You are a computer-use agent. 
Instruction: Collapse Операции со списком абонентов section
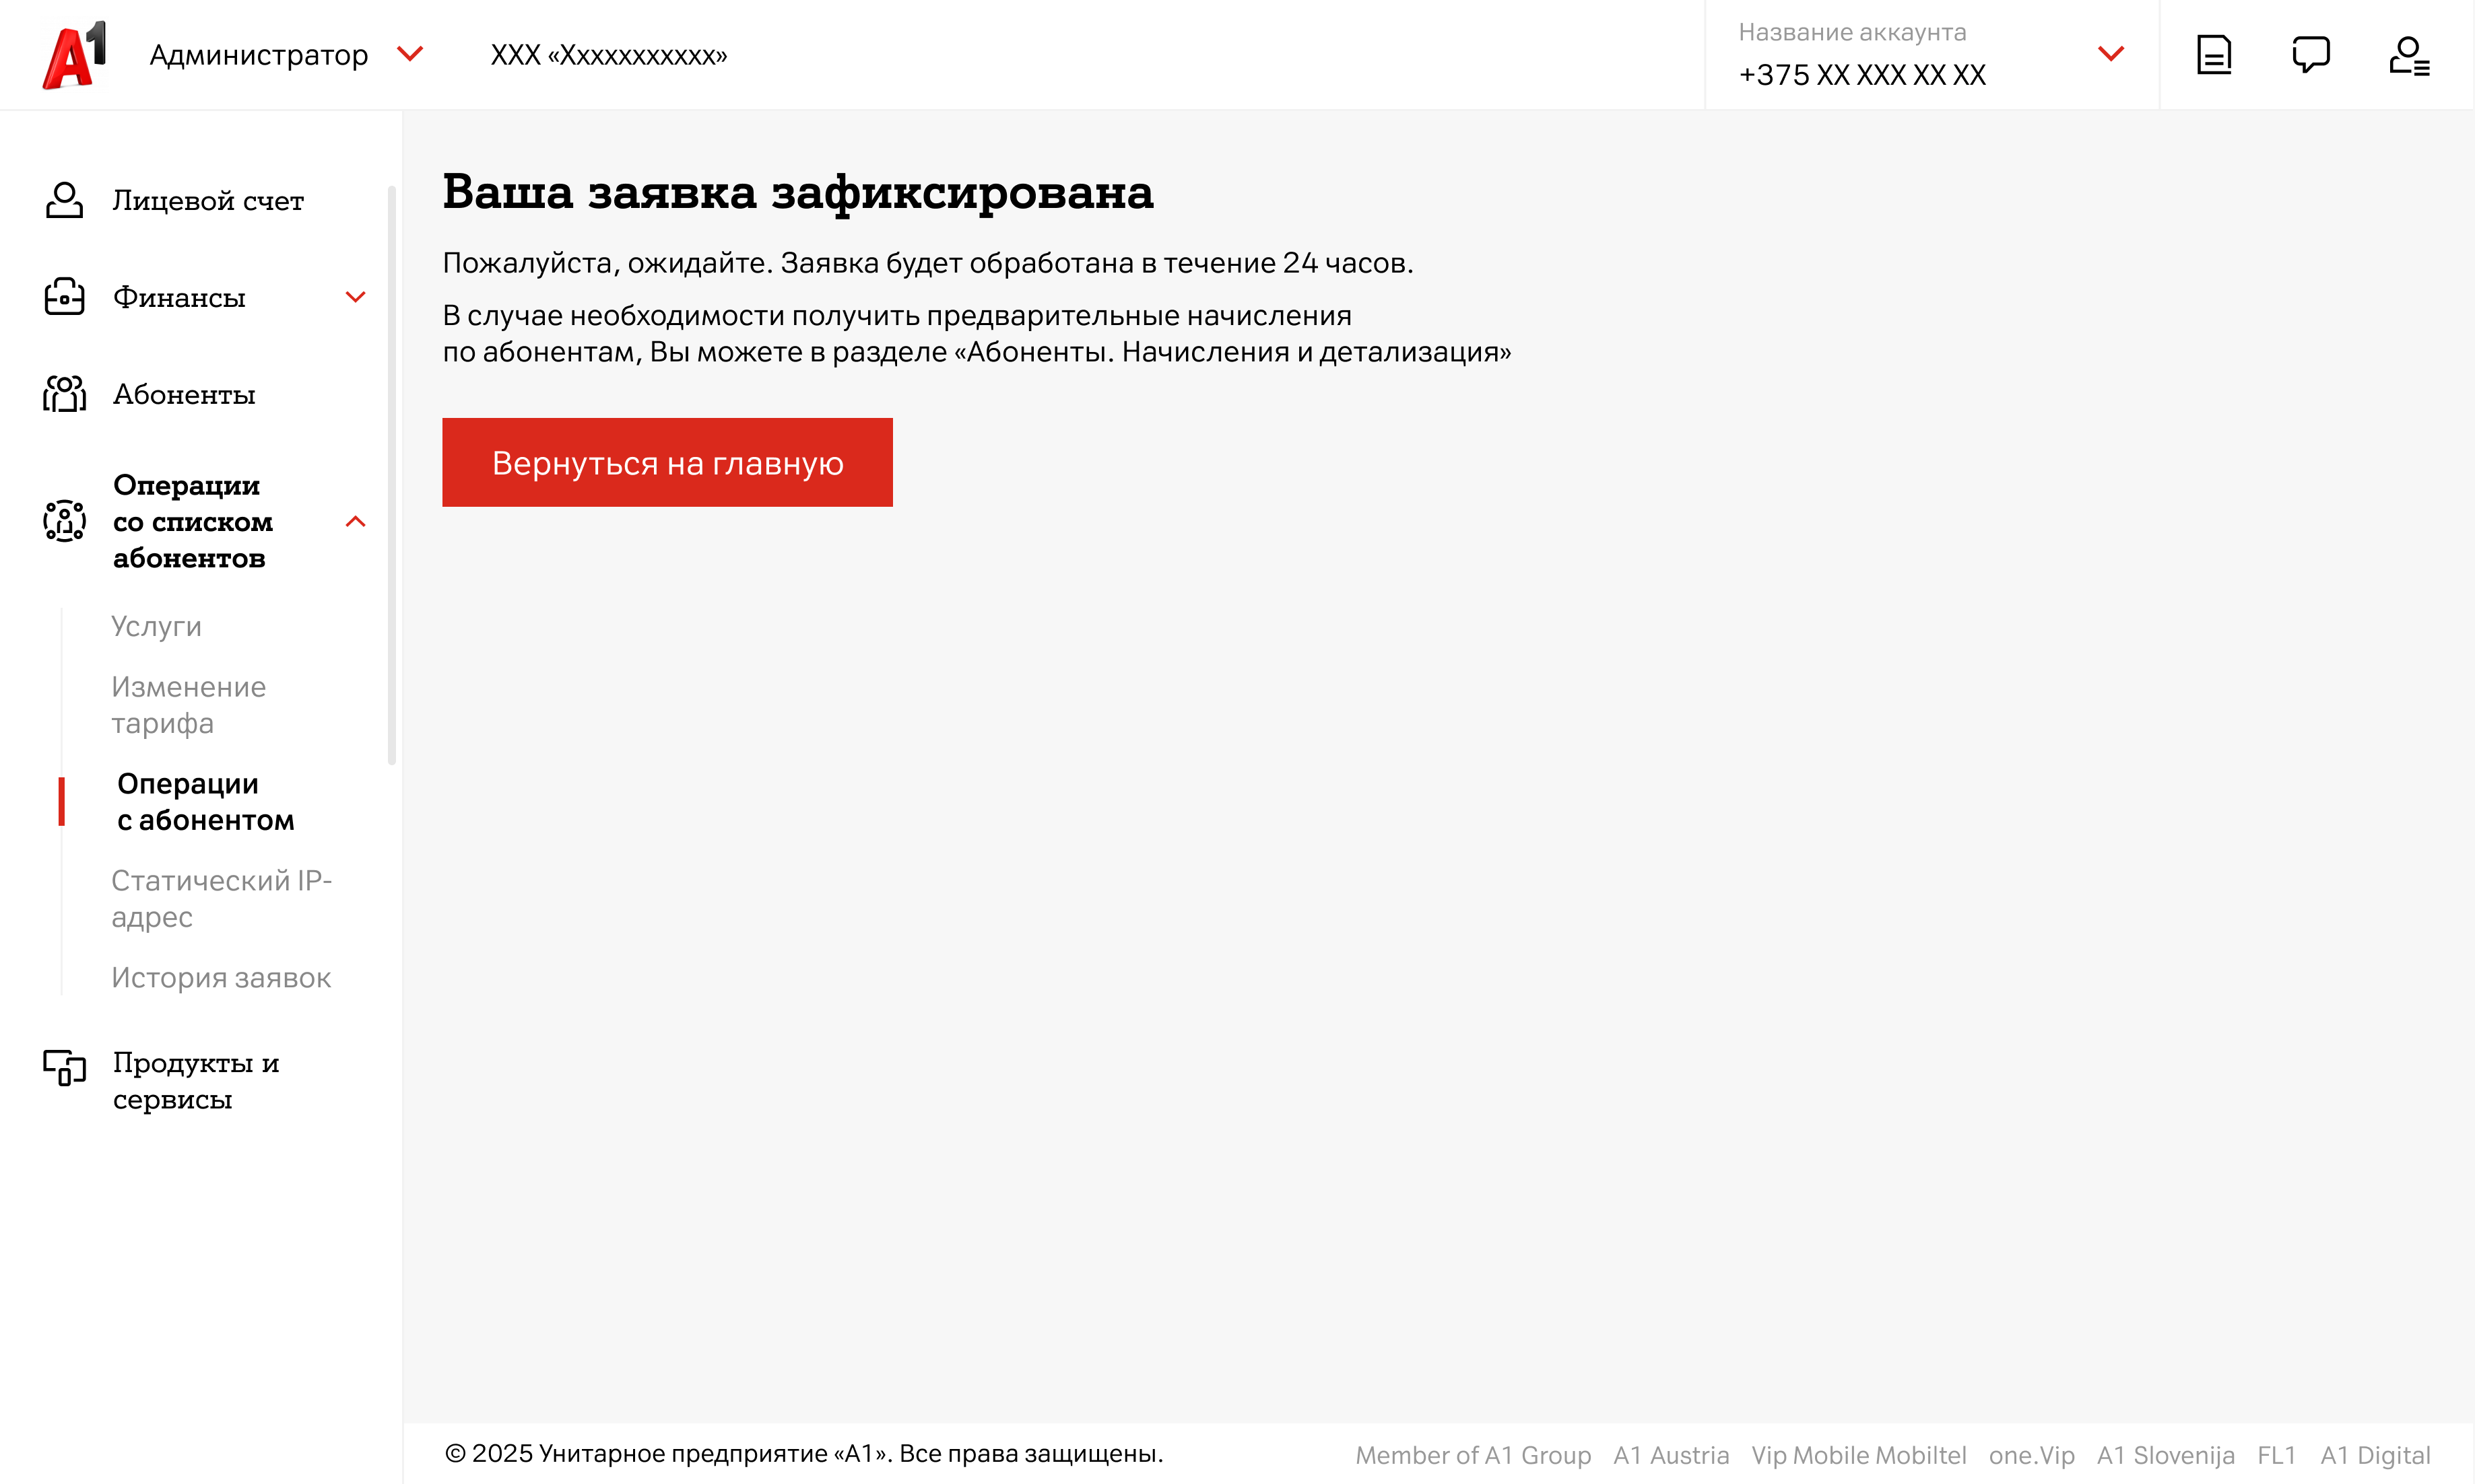coord(355,521)
